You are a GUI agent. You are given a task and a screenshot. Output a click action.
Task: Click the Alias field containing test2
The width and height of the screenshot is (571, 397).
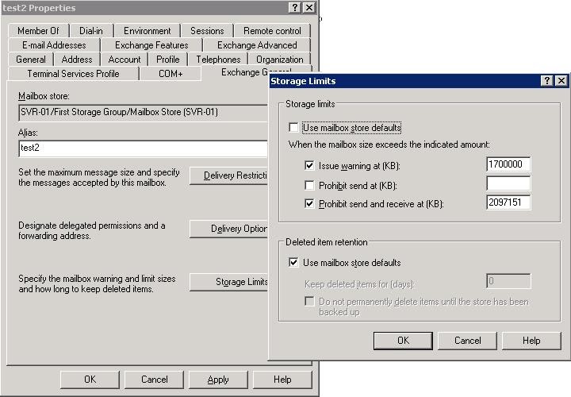(x=143, y=148)
